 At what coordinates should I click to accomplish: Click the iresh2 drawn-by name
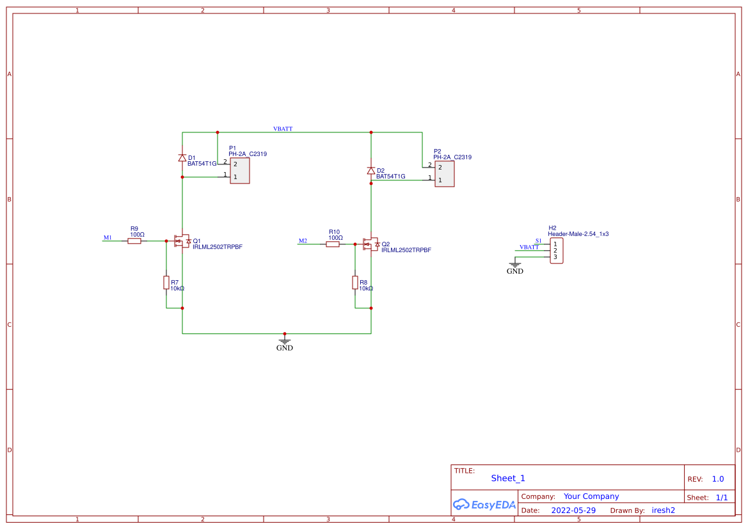pos(663,510)
